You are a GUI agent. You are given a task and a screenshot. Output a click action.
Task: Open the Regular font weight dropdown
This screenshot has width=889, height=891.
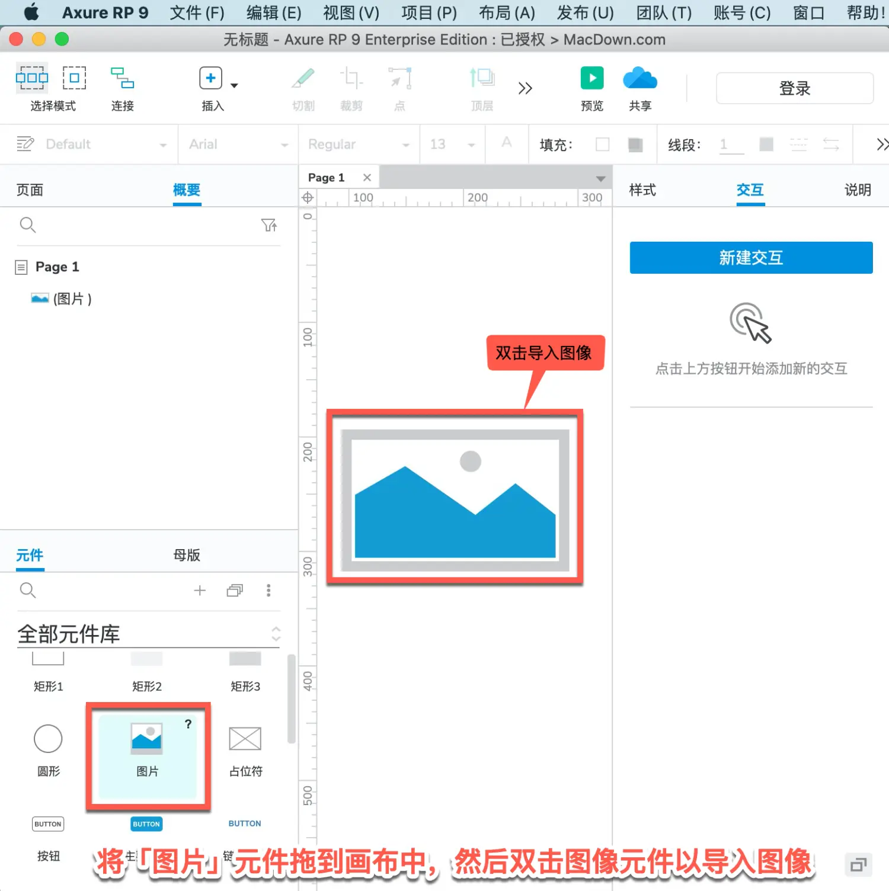pos(359,145)
